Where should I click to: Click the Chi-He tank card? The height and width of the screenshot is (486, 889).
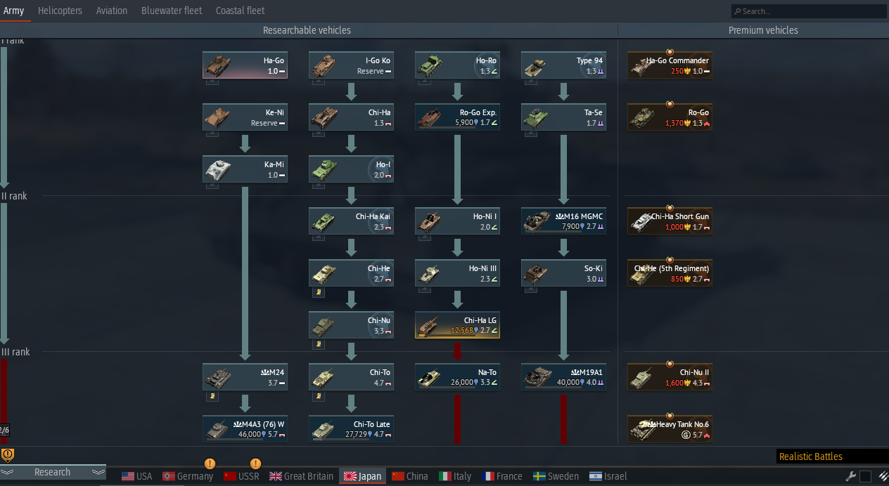(351, 273)
